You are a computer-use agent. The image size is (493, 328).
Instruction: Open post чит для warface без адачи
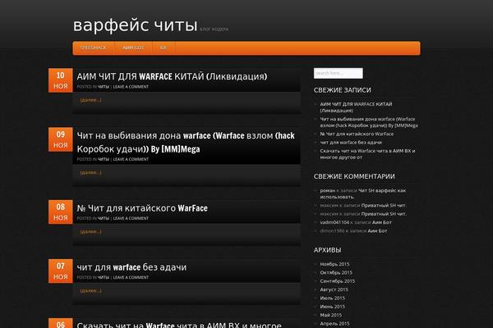click(x=131, y=267)
